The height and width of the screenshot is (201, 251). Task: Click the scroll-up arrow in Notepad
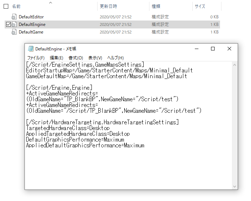pos(235,65)
